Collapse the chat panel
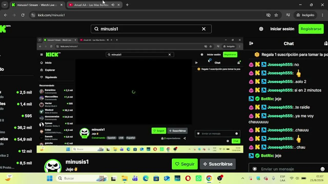328x184 pixels. point(251,43)
